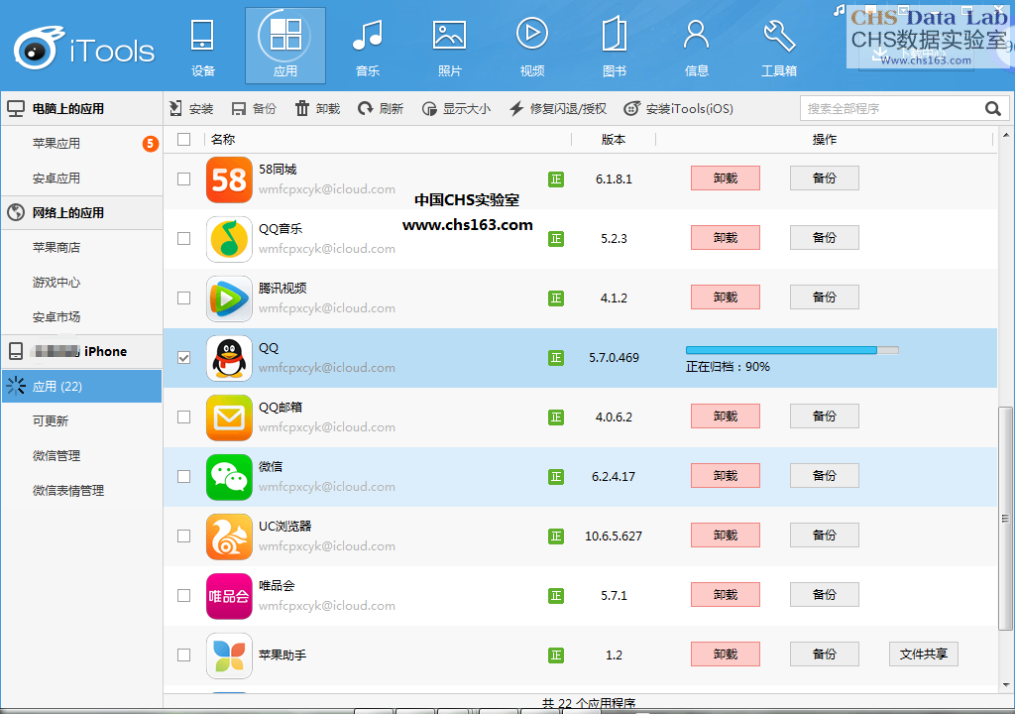Check the 唯品会 row checkbox
The image size is (1015, 714).
click(183, 595)
